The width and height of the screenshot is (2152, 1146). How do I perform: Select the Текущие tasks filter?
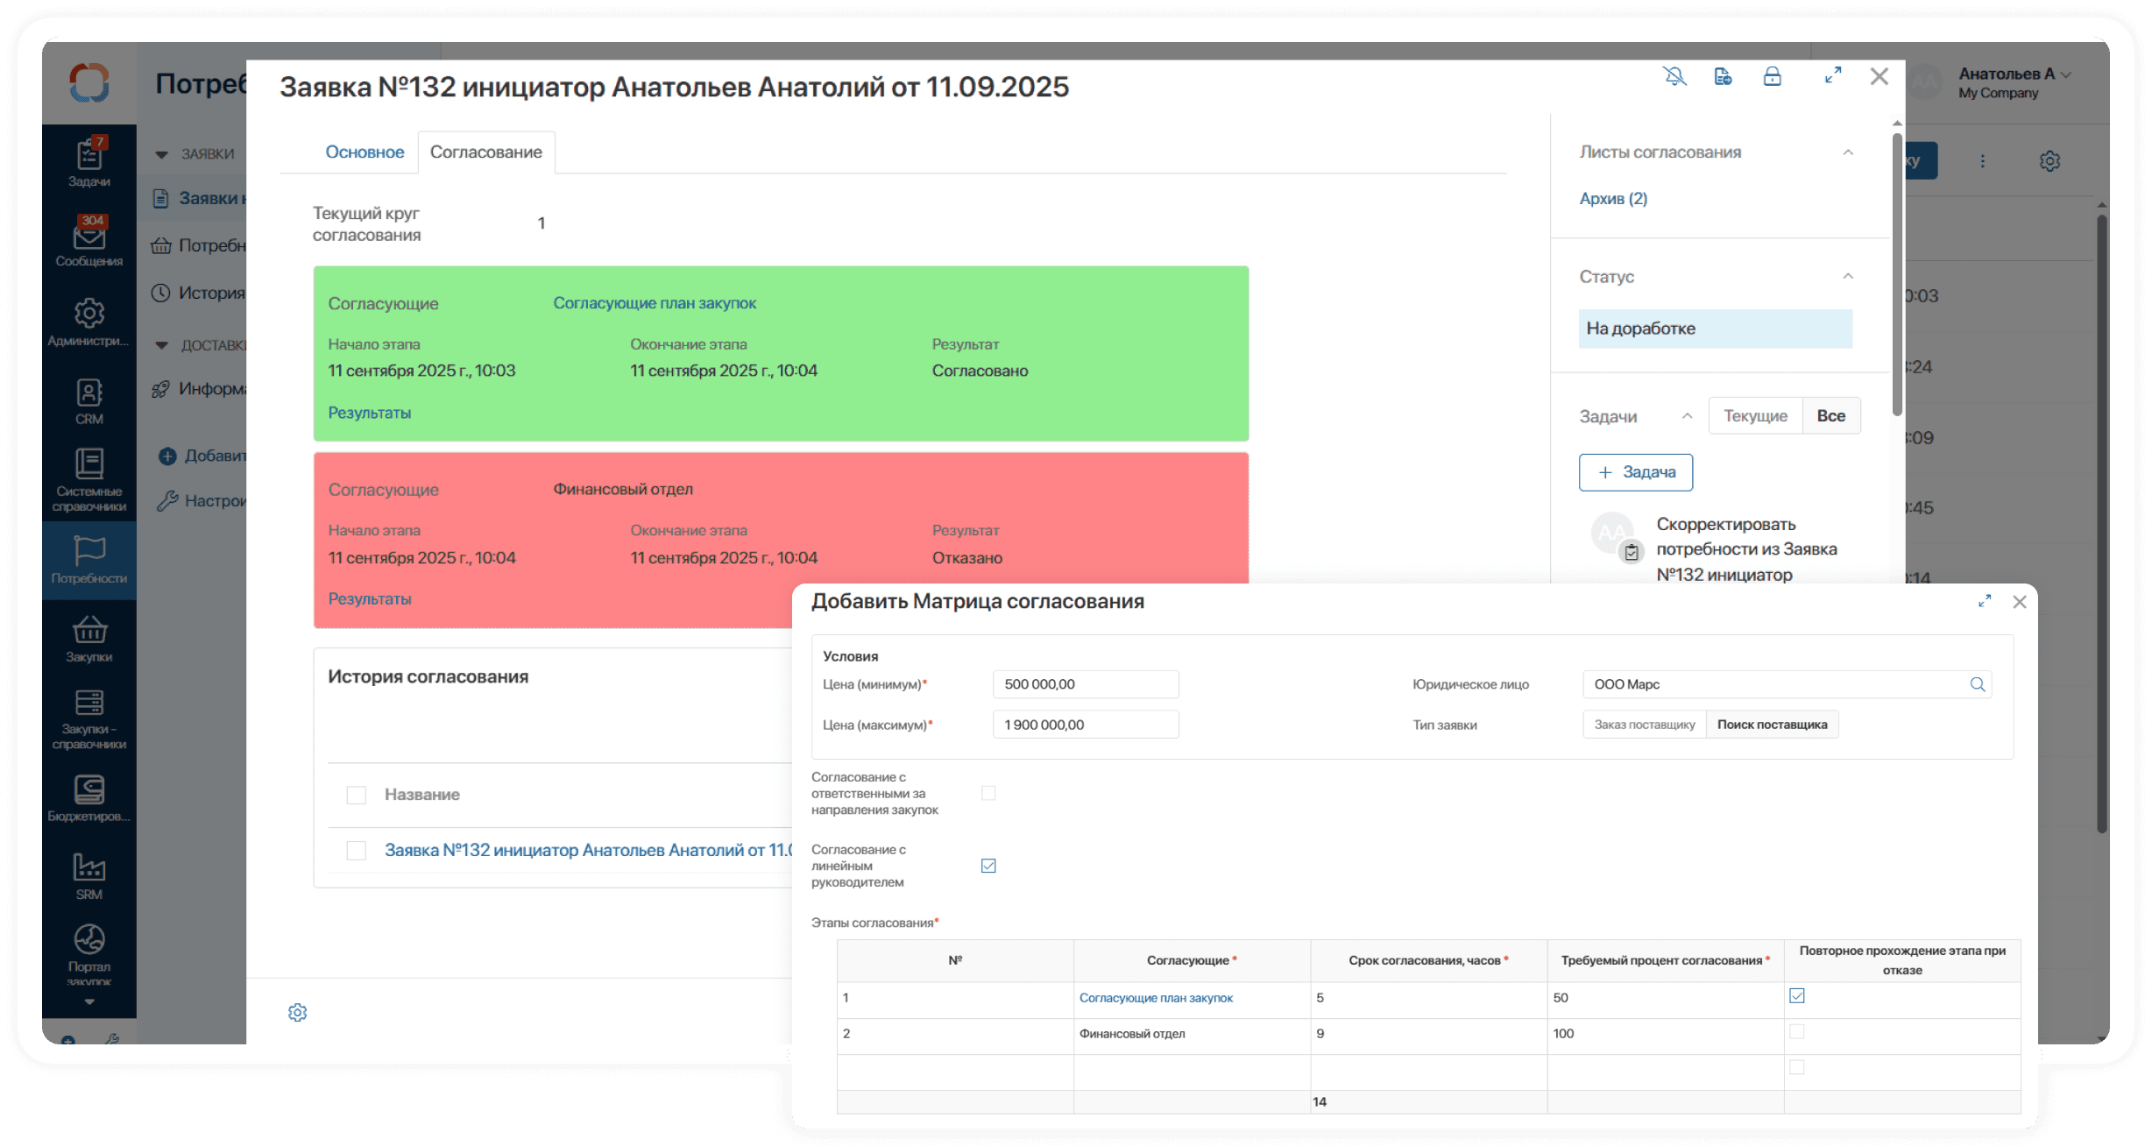(1755, 416)
